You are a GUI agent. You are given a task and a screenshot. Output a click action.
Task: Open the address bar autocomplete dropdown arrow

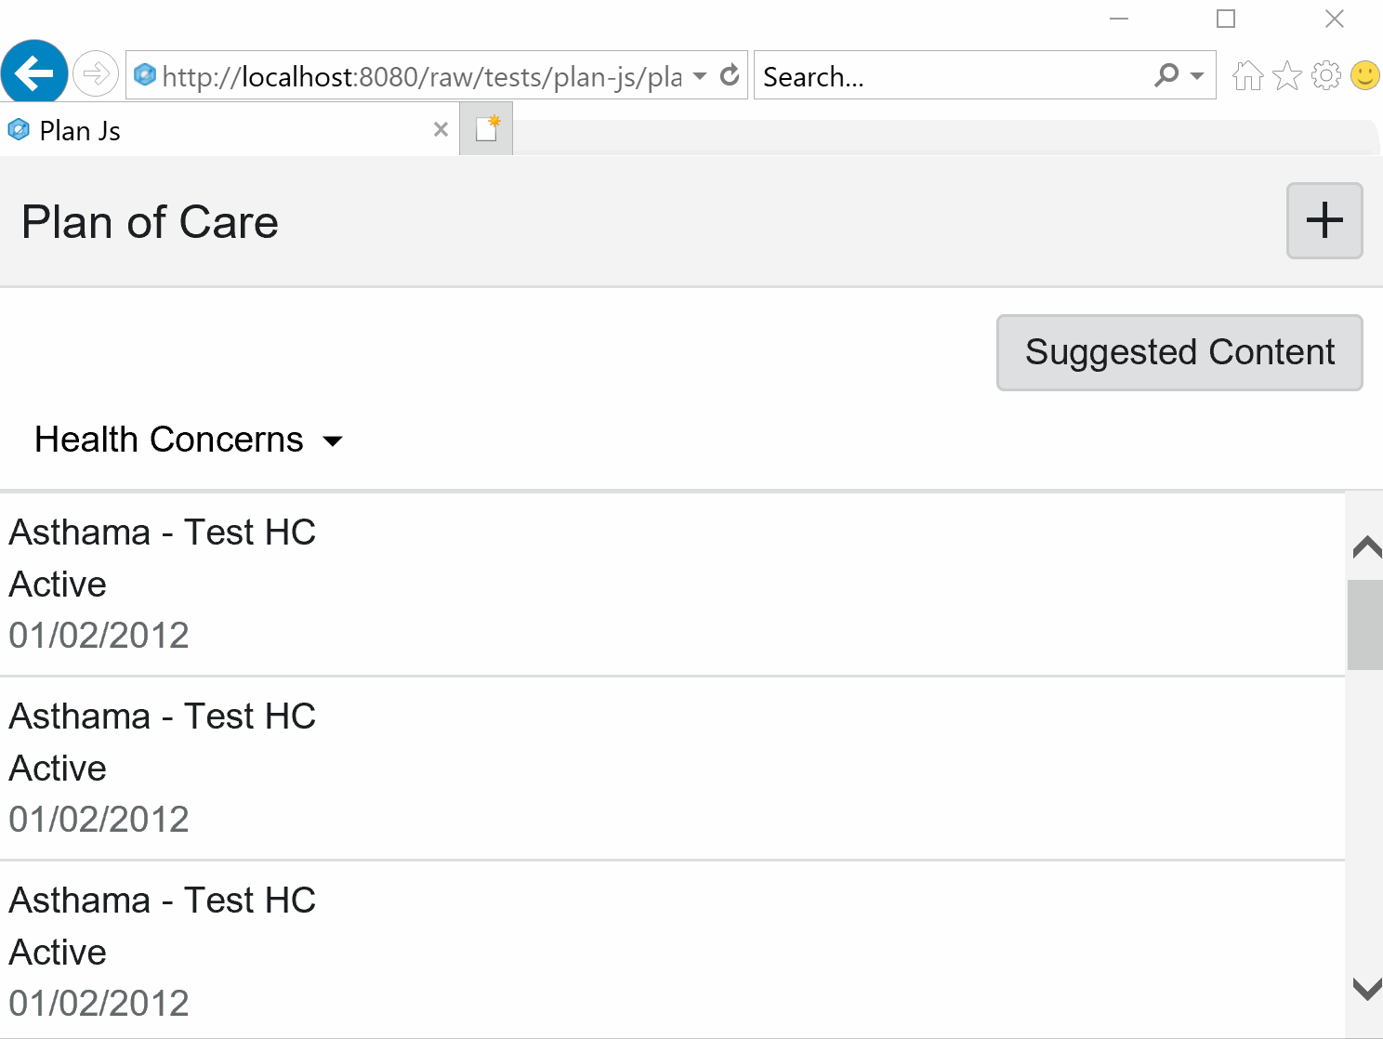tap(700, 75)
